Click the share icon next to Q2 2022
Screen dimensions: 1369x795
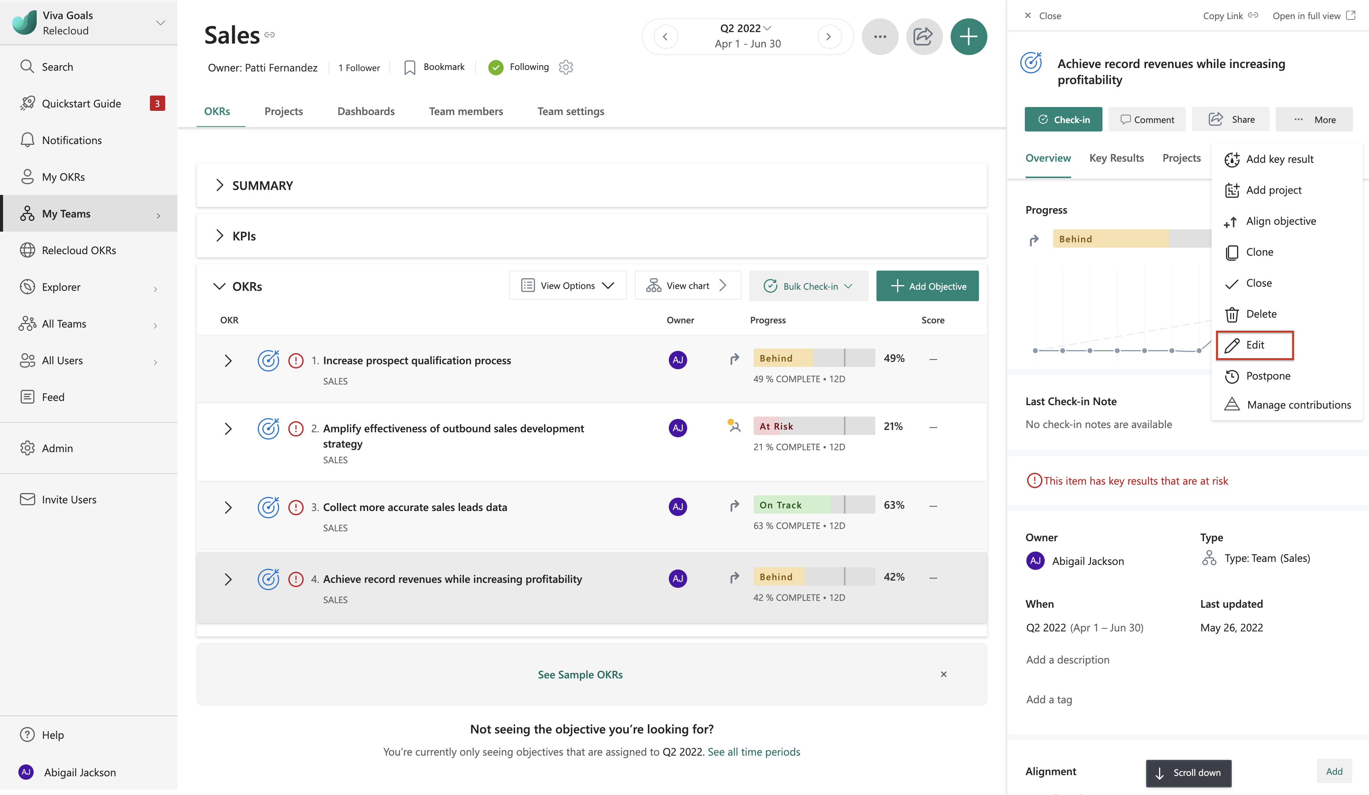923,37
